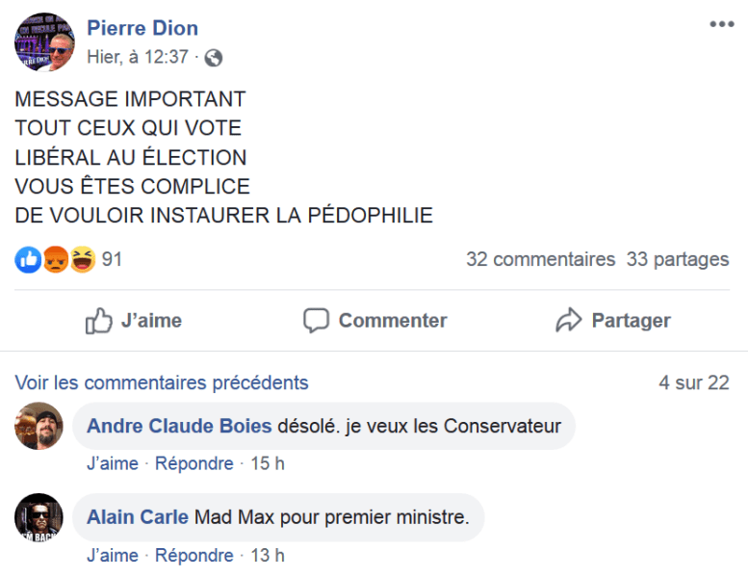
Task: Click the public globe privacy icon
Action: (214, 58)
